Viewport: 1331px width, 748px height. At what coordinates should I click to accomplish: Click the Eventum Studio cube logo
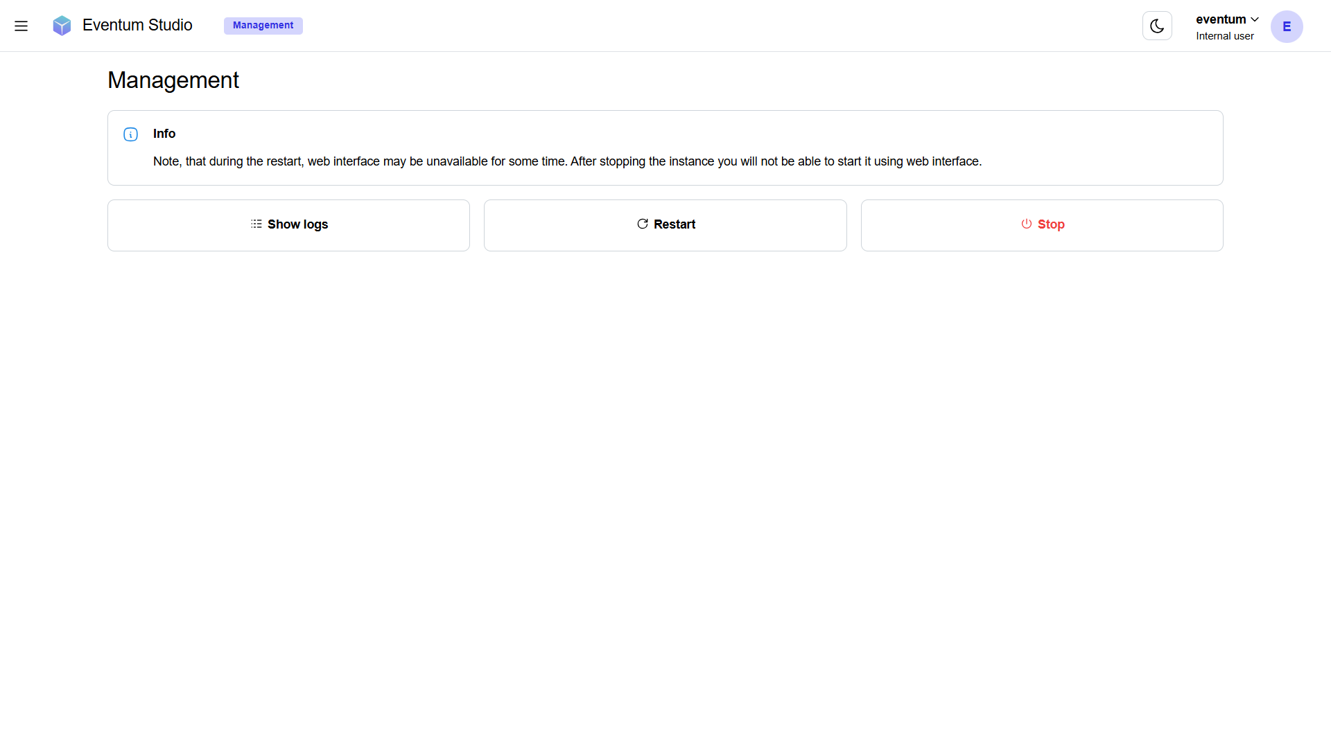tap(62, 26)
